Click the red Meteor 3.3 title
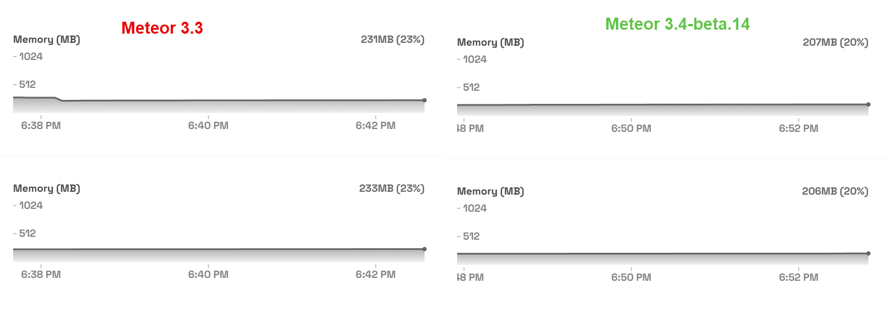This screenshot has width=889, height=315. pos(162,29)
